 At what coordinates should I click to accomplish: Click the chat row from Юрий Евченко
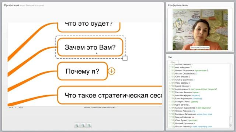tap(180, 105)
